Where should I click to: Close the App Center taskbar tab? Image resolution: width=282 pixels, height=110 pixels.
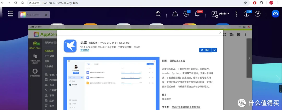pos(46,15)
